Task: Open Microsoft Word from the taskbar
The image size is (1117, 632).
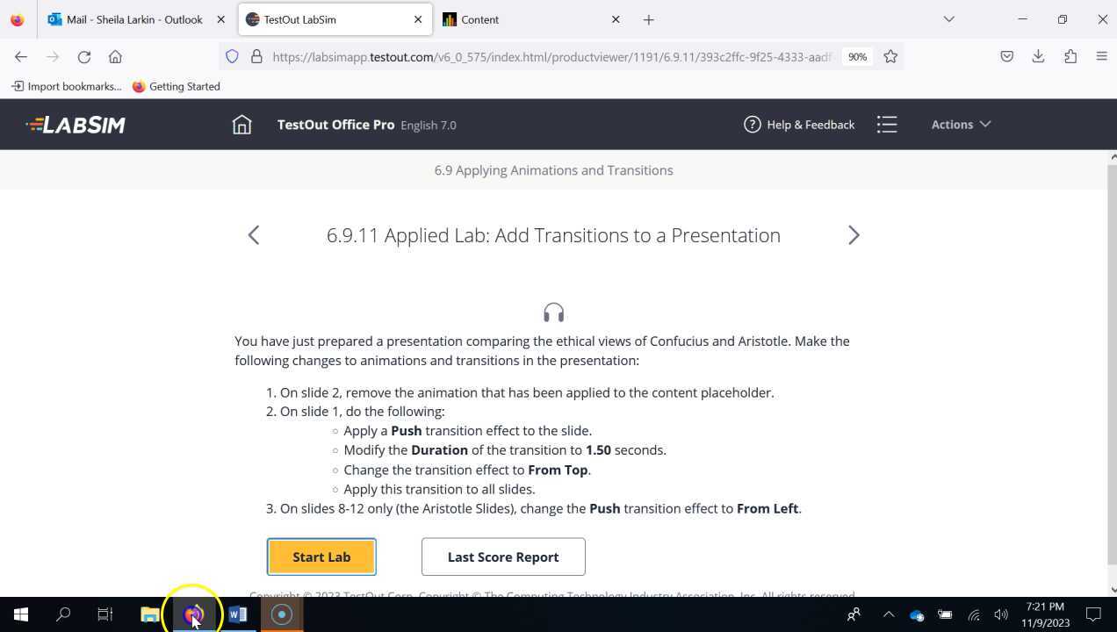Action: point(237,614)
